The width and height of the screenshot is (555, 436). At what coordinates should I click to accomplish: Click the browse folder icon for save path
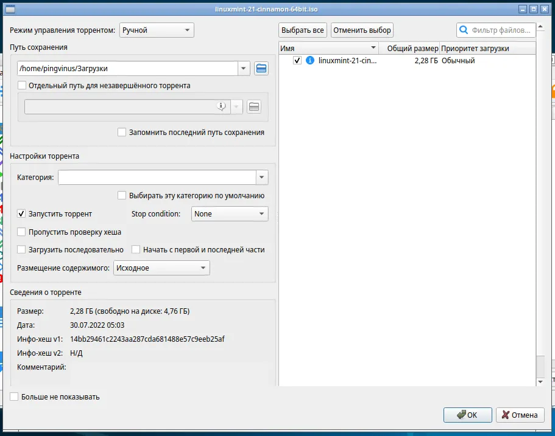(x=261, y=68)
